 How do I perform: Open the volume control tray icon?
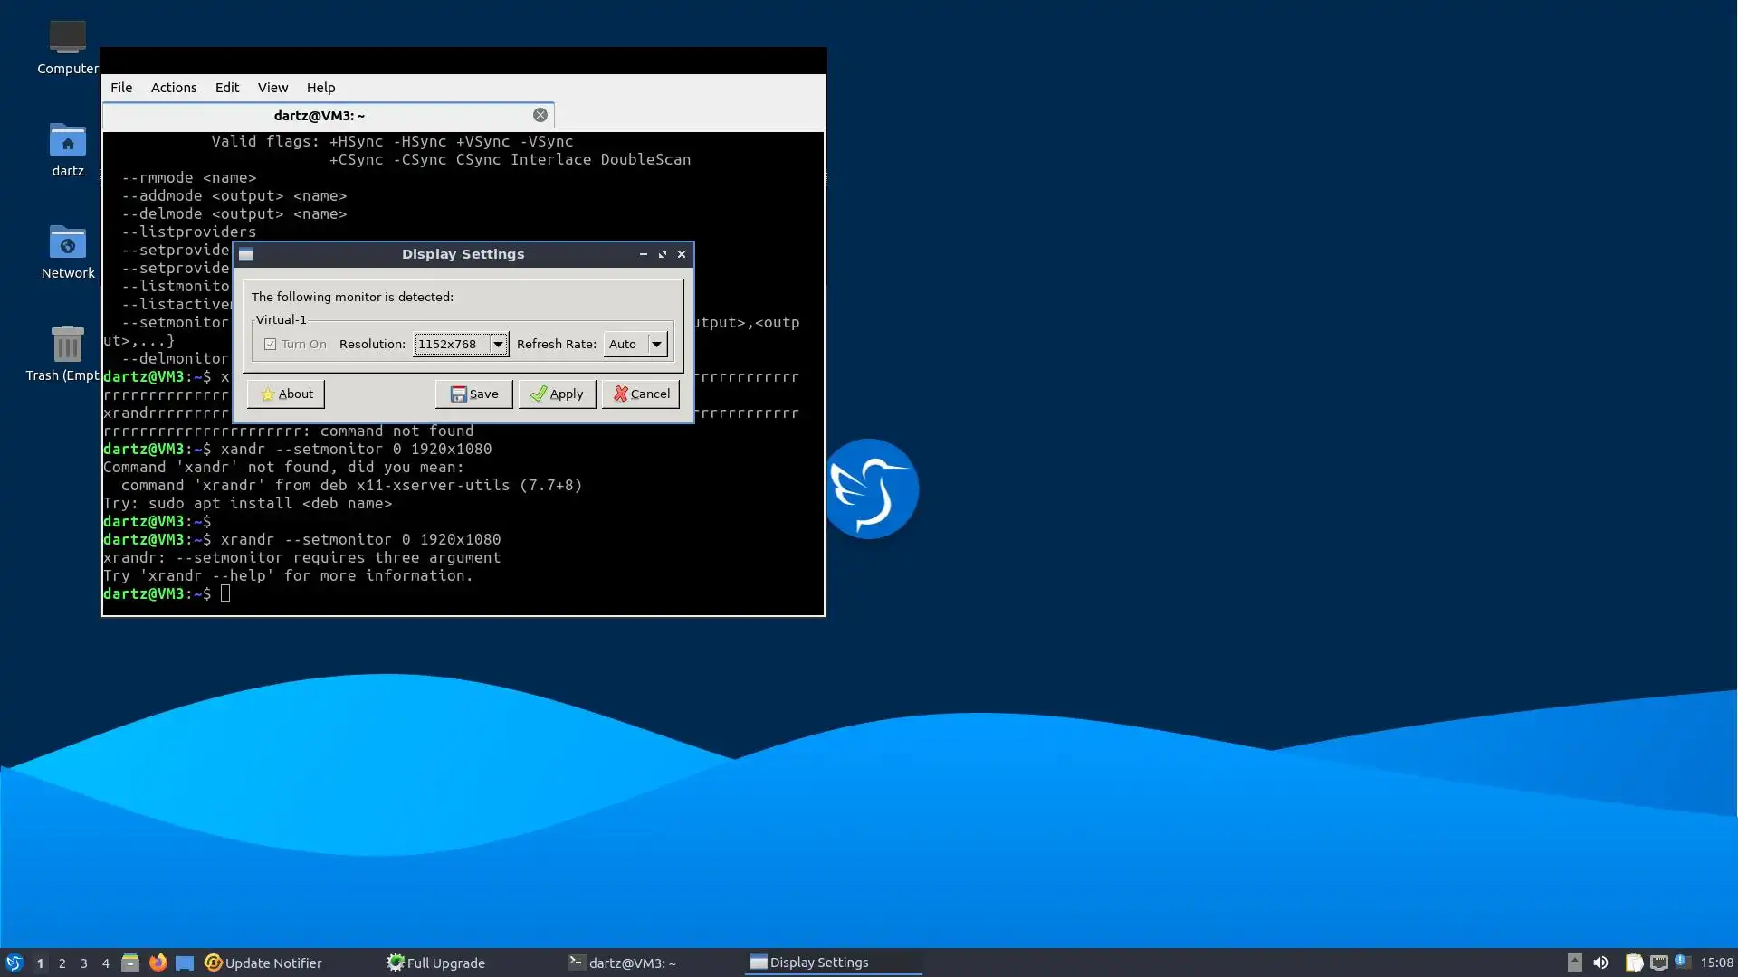coord(1600,963)
